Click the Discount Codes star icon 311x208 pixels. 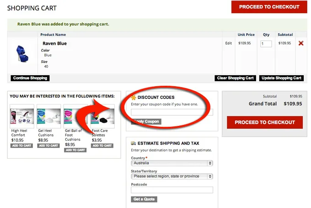[x=134, y=98]
